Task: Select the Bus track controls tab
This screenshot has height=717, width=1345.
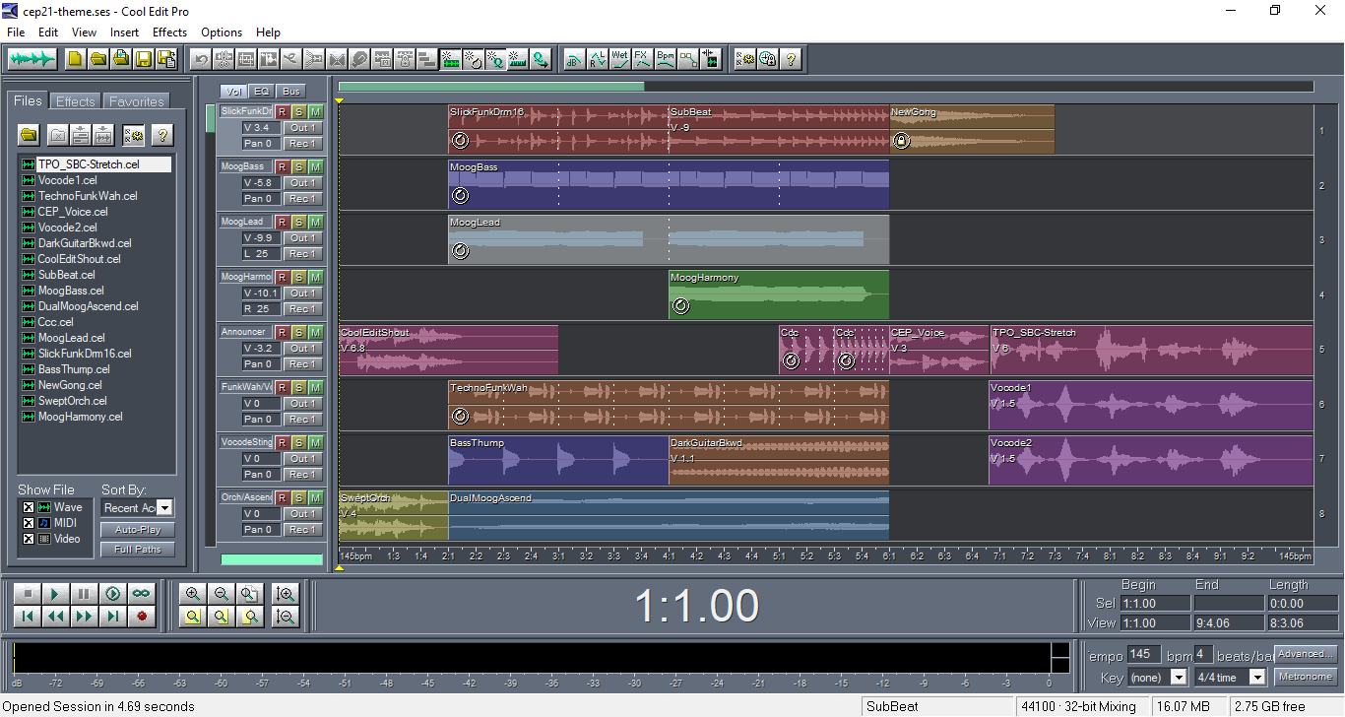Action: pyautogui.click(x=291, y=92)
